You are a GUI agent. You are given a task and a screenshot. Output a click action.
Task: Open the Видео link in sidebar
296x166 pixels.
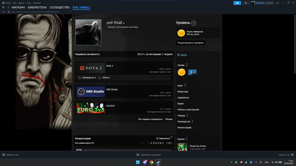click(181, 103)
